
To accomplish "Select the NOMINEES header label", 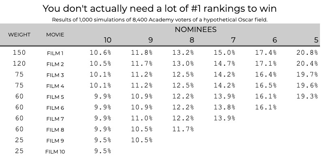I will (195, 30).
